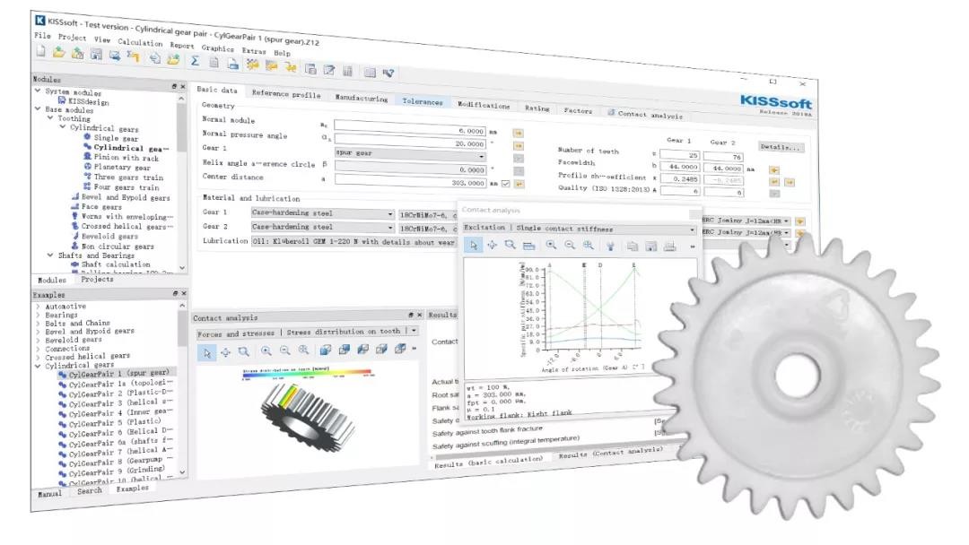
Task: Select the KISSdesign module
Action: point(83,102)
